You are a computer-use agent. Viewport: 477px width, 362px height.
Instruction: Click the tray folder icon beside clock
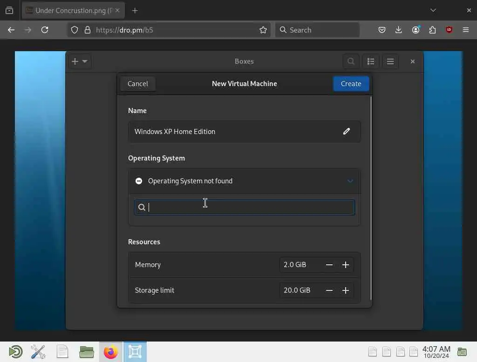click(x=462, y=352)
